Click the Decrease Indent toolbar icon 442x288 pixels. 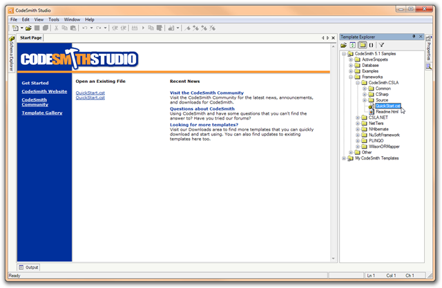pos(115,28)
